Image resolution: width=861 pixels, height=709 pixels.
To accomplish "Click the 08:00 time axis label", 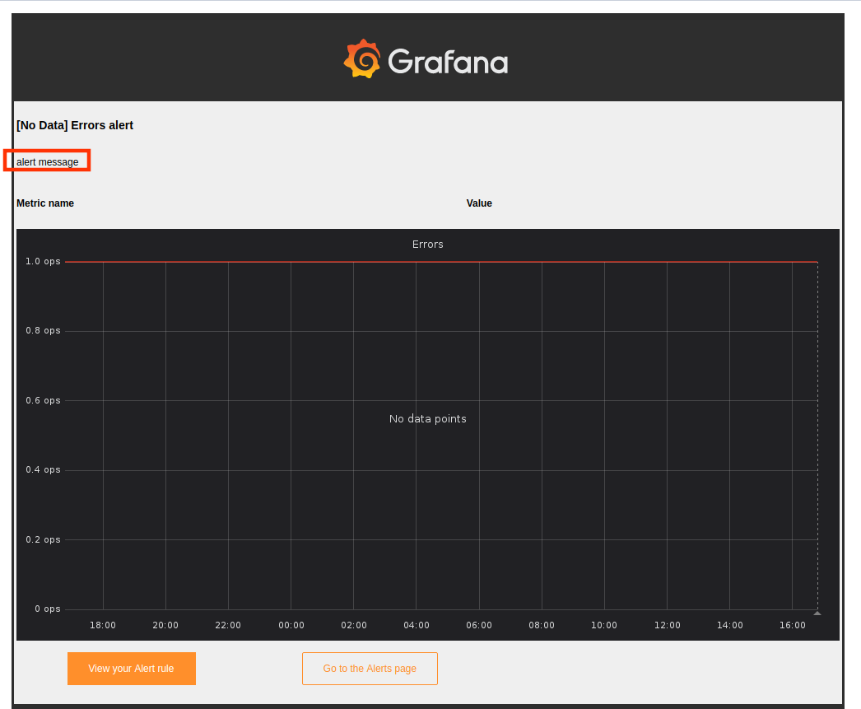I will (542, 625).
